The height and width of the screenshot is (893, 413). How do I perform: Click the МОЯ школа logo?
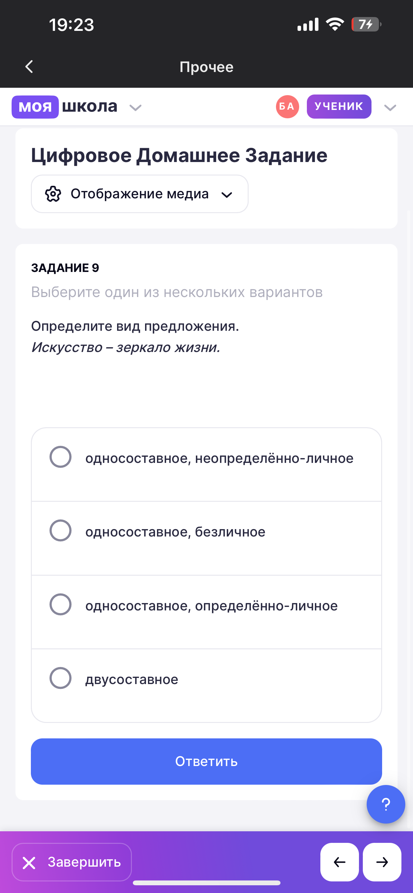[x=65, y=107]
